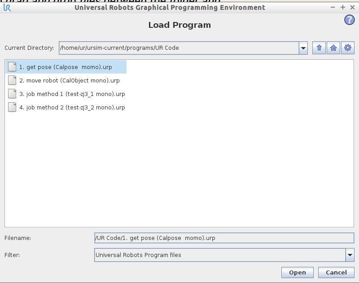This screenshot has width=359, height=283.
Task: Click file icon for job method 1
Action: (12, 94)
